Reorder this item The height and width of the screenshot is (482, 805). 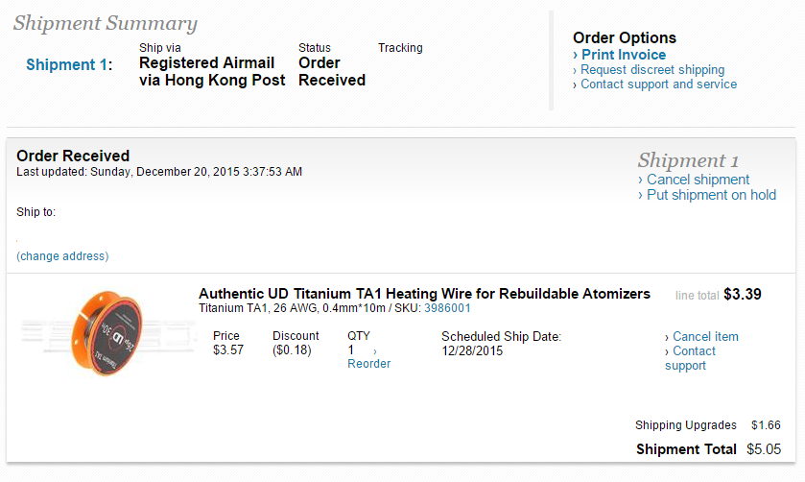coord(368,363)
